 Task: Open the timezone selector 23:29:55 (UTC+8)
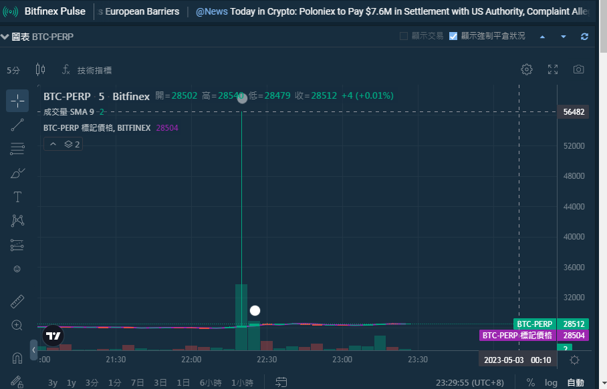(x=469, y=382)
